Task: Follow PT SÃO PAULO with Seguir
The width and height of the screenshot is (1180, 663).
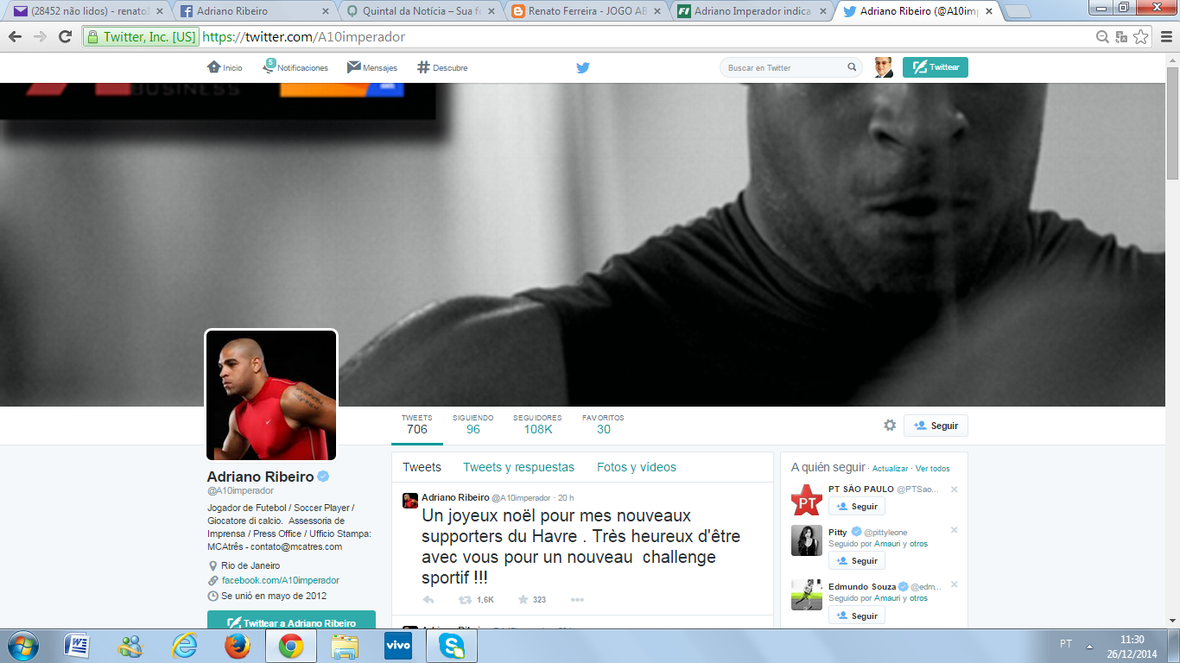Action: click(x=857, y=507)
